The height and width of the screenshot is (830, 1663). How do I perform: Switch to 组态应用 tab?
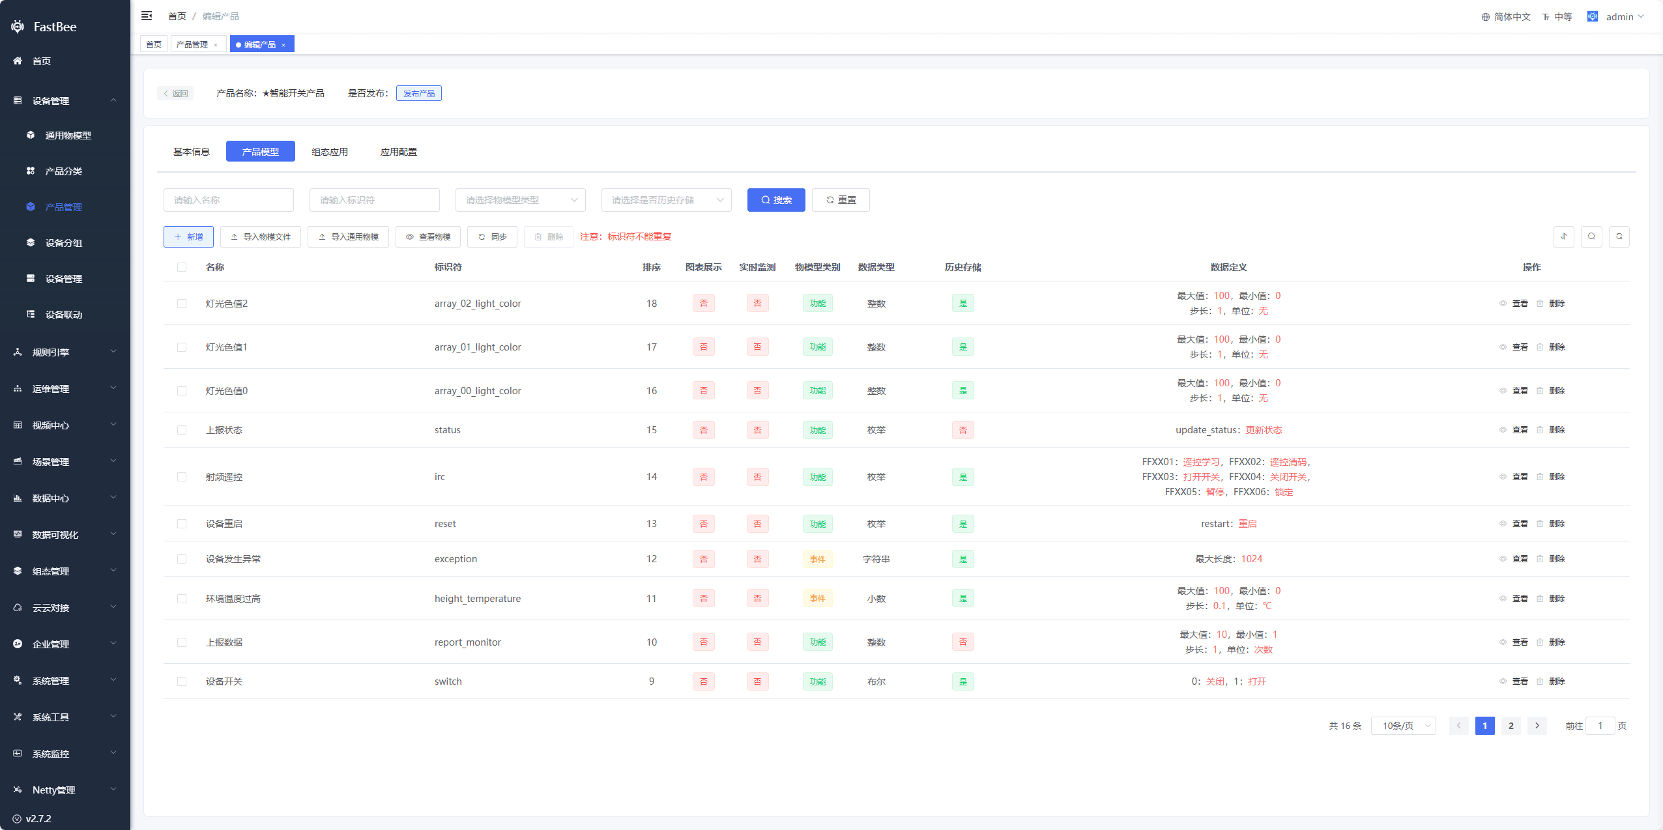[330, 151]
